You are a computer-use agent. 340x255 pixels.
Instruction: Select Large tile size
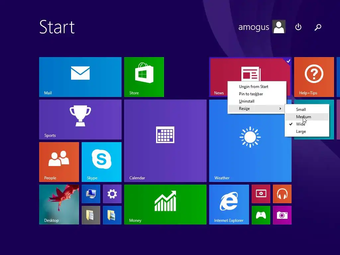[x=307, y=131]
